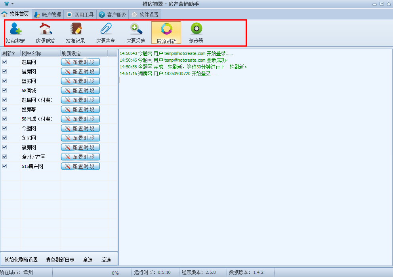Click 清空刷新日志 to clear log

60,260
